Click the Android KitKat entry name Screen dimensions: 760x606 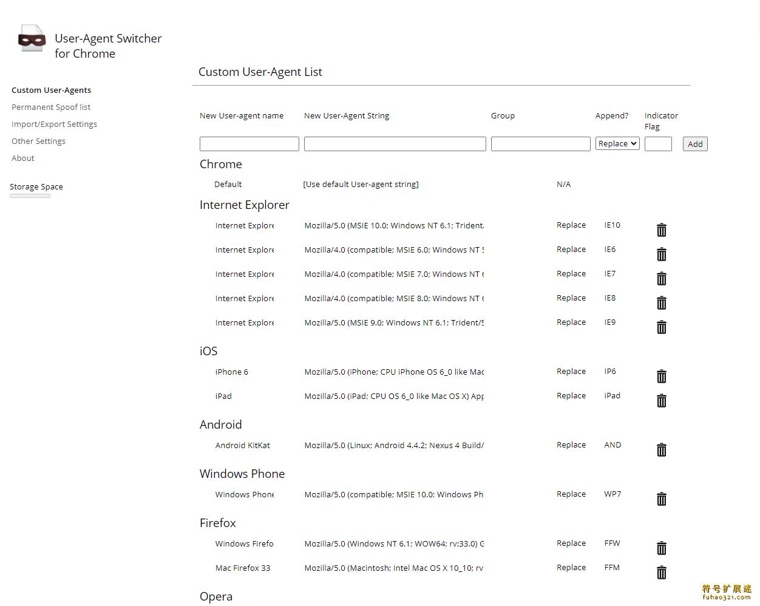click(x=242, y=445)
